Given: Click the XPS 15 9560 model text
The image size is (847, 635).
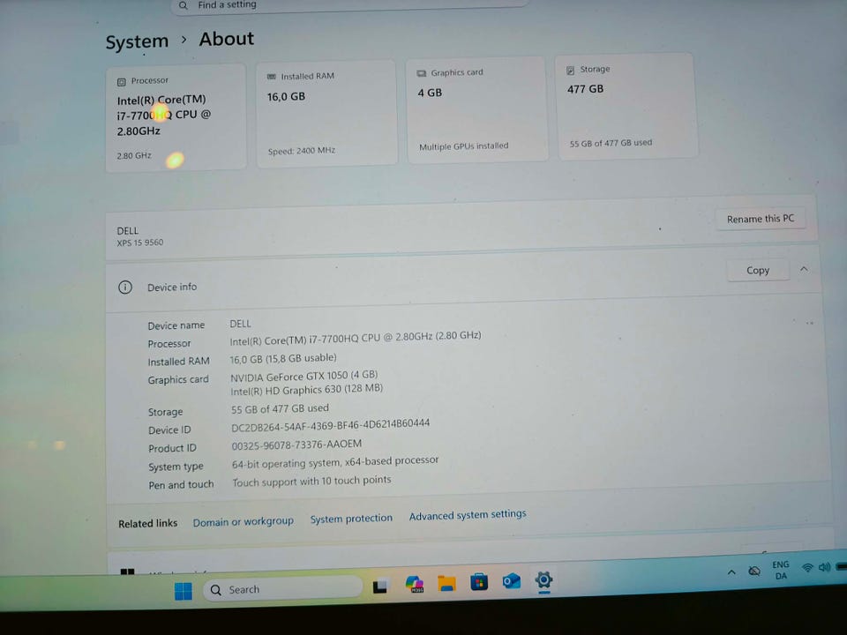Looking at the screenshot, I should coord(140,243).
